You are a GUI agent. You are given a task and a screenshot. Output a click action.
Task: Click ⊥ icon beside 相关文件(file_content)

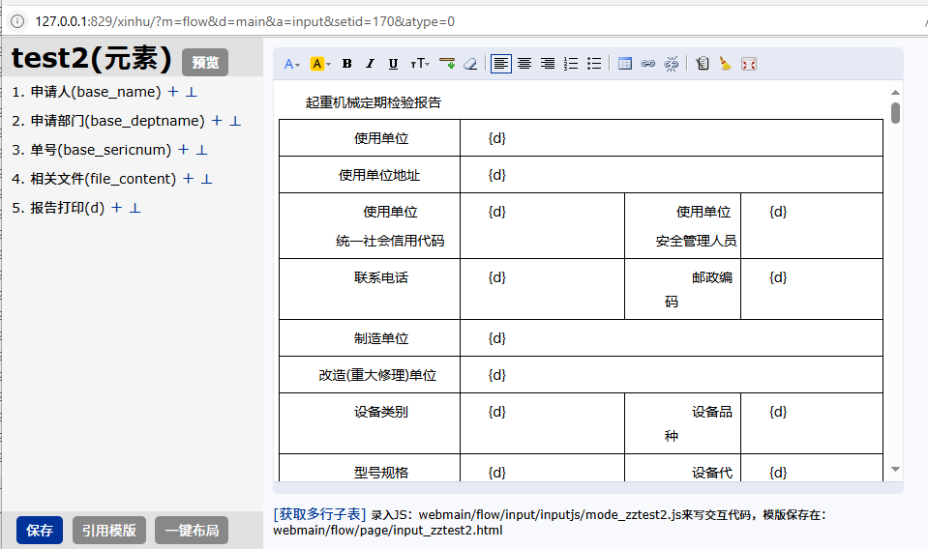[206, 179]
